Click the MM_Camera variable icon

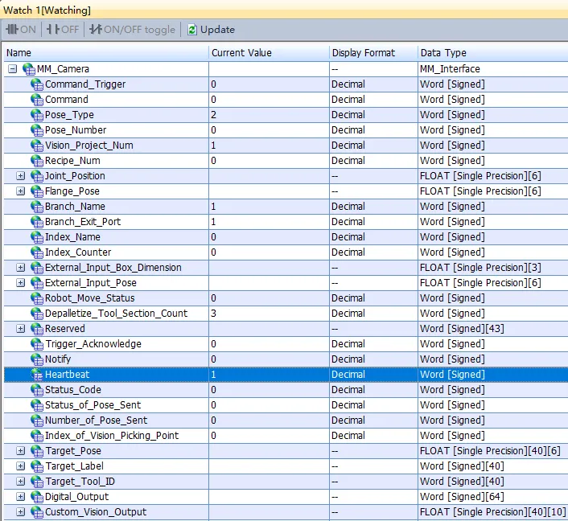click(29, 69)
